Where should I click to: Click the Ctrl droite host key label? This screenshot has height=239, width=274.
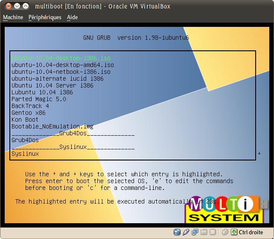251,232
